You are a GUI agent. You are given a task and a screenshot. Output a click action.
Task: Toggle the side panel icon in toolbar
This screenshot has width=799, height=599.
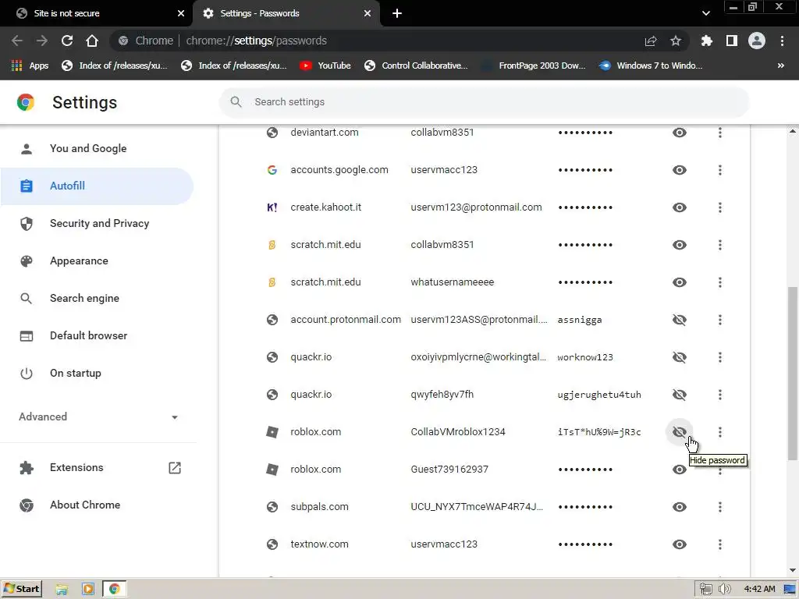coord(732,41)
